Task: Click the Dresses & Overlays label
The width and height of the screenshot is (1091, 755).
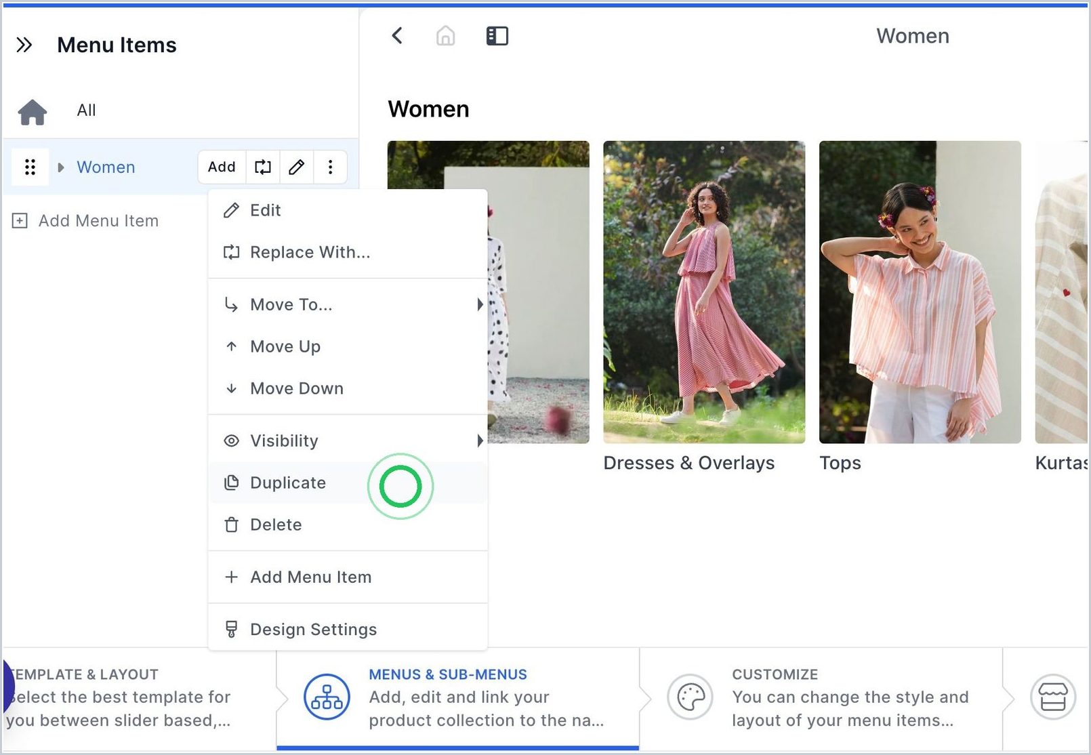Action: 689,463
